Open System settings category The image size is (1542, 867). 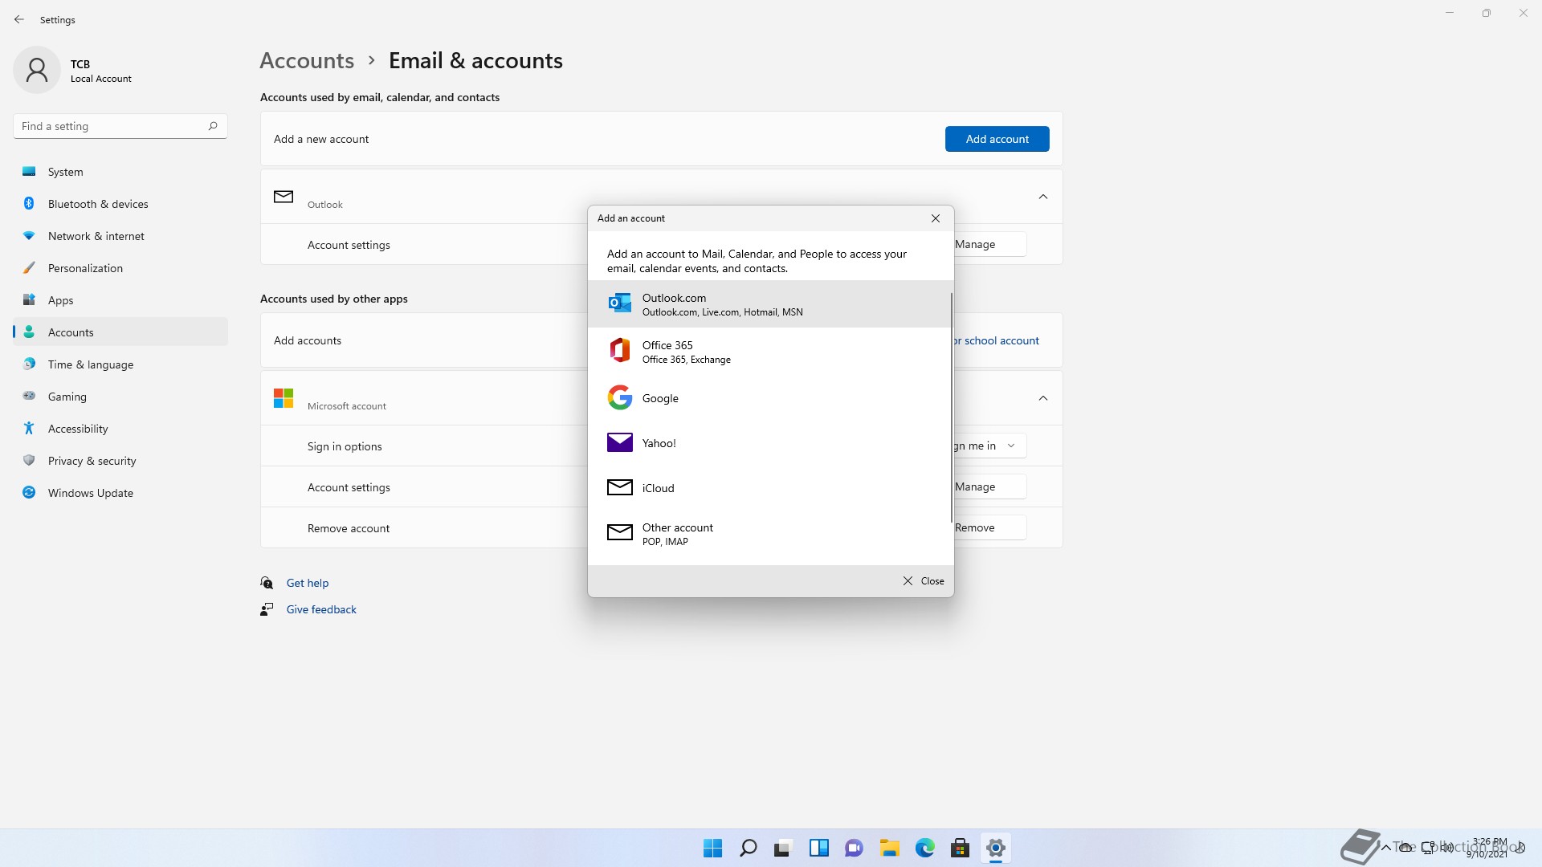click(x=120, y=172)
